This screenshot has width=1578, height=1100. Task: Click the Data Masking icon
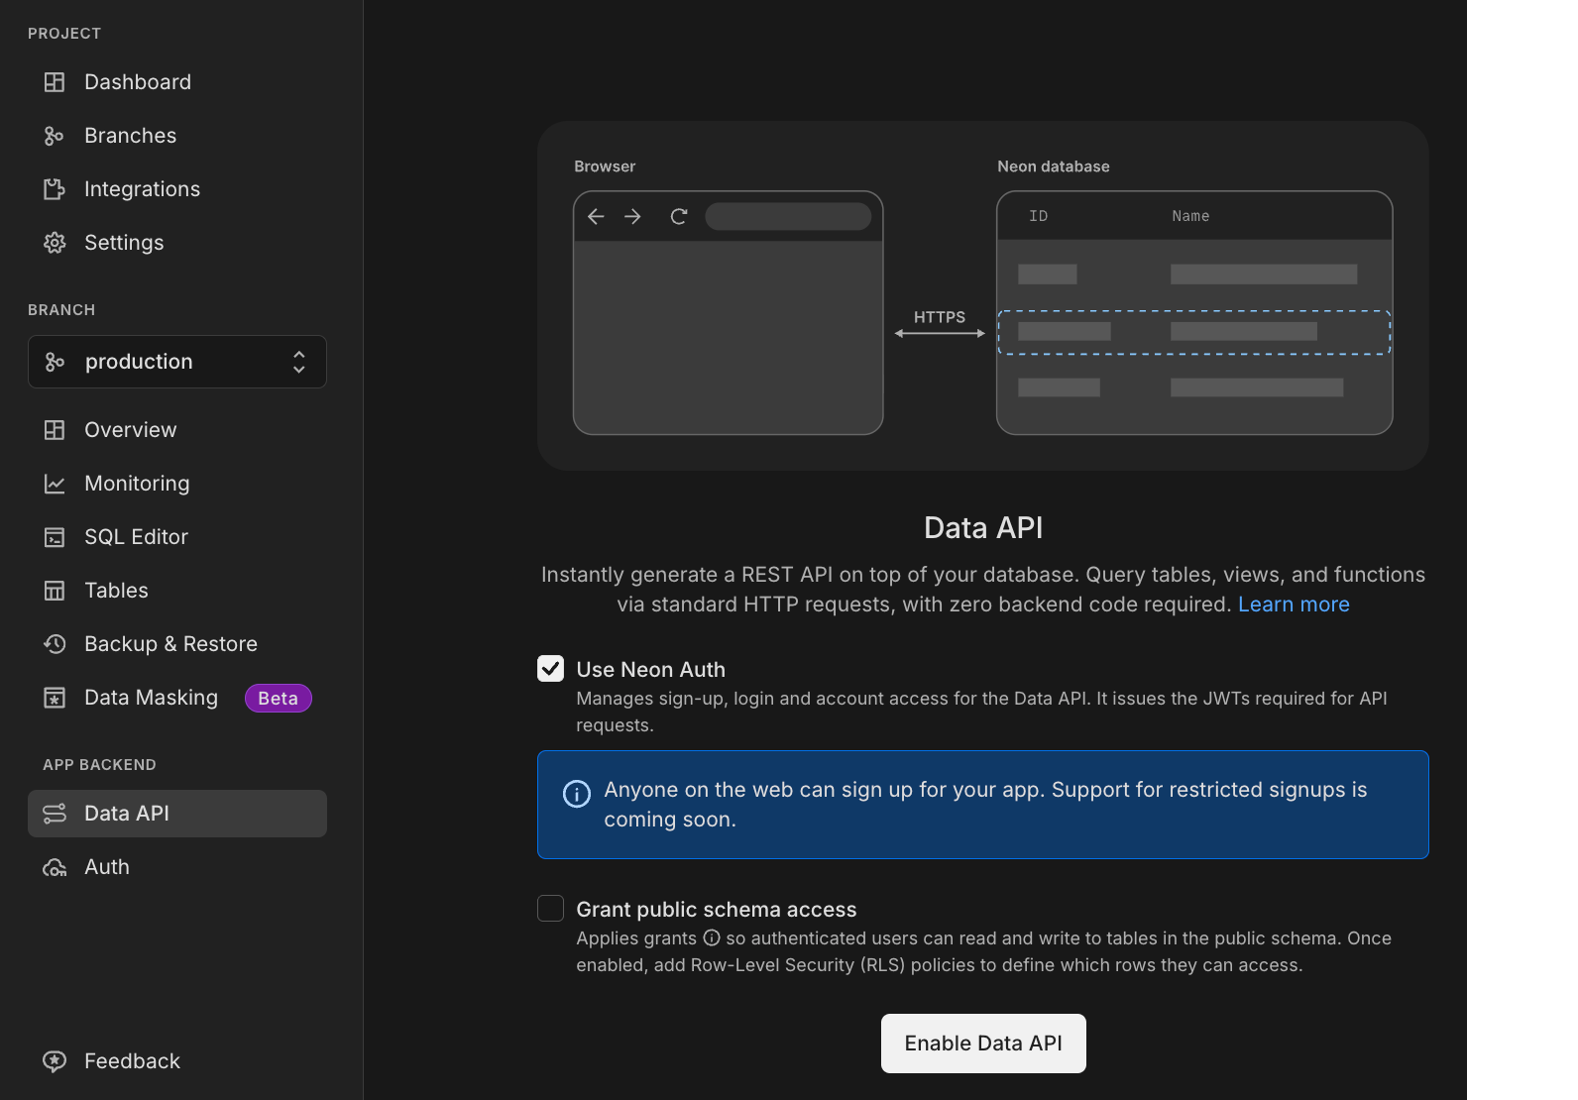click(55, 698)
